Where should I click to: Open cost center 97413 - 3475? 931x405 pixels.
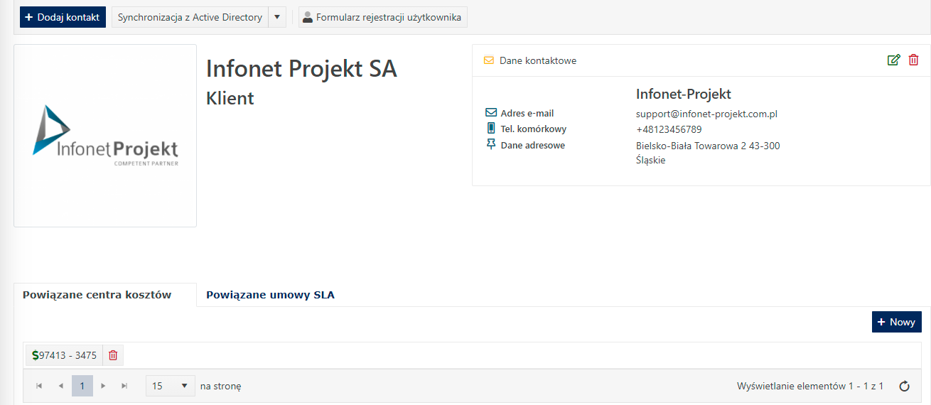tap(65, 355)
